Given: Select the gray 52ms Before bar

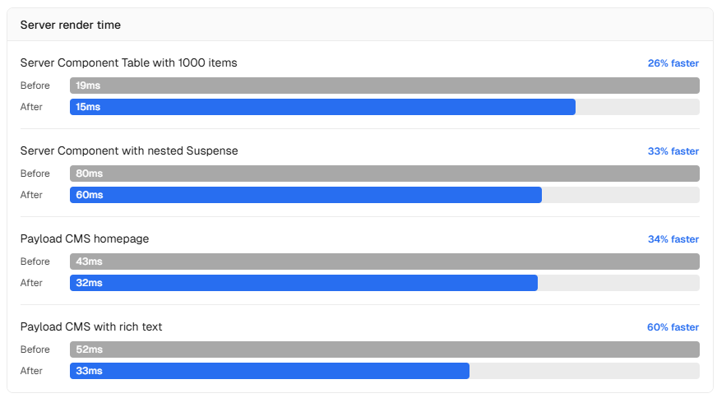Looking at the screenshot, I should point(384,349).
